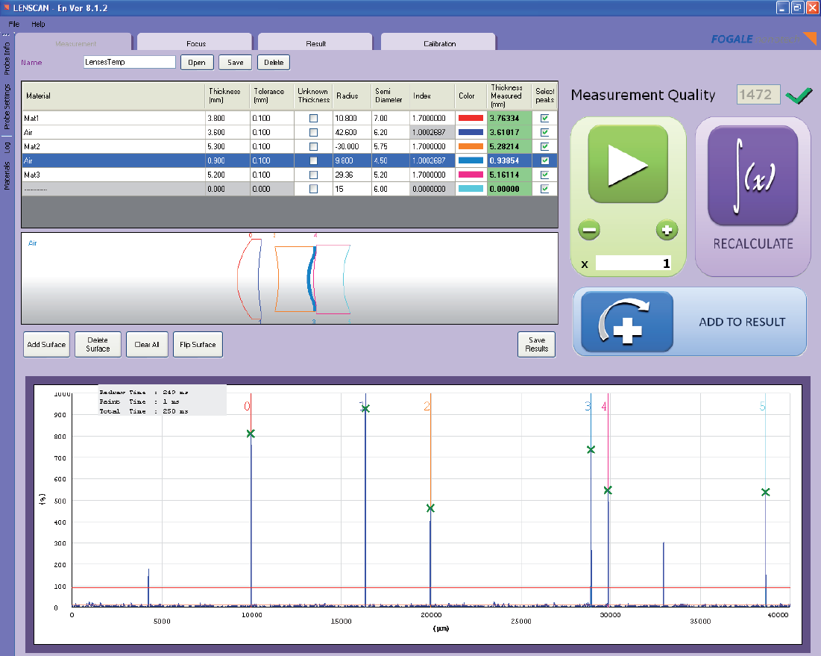Image resolution: width=821 pixels, height=656 pixels.
Task: Click the Save Results button
Action: pos(536,344)
